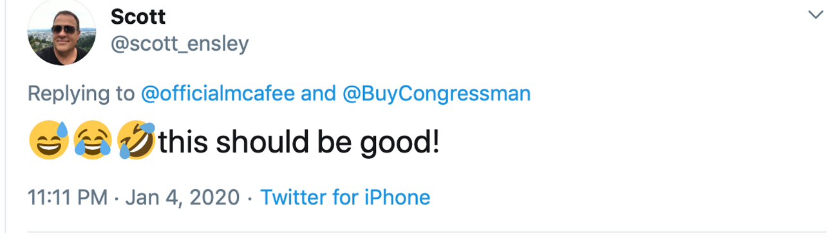837x238 pixels.
Task: Open the 11:11 PM timestamp
Action: click(x=68, y=197)
